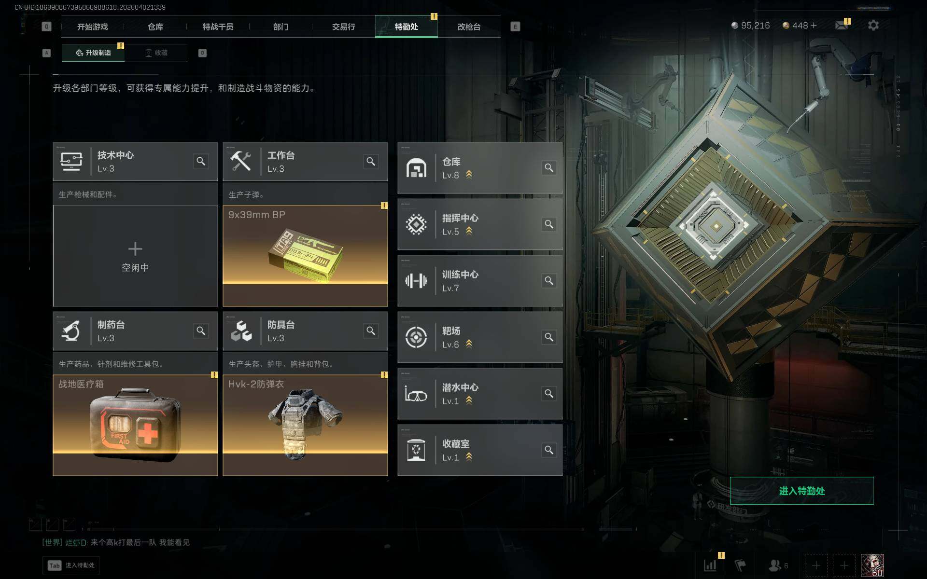Click the friends icon in bottom bar

pyautogui.click(x=775, y=565)
